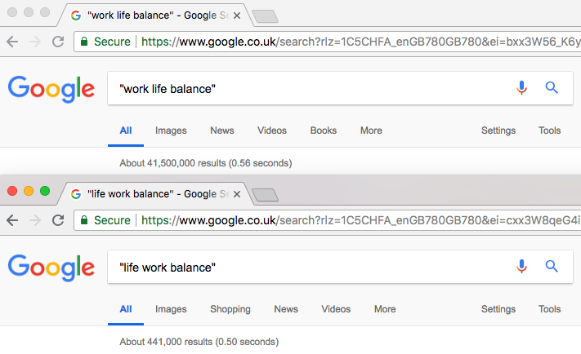
Task: Open a new tab in the upper browser window
Action: 265,16
